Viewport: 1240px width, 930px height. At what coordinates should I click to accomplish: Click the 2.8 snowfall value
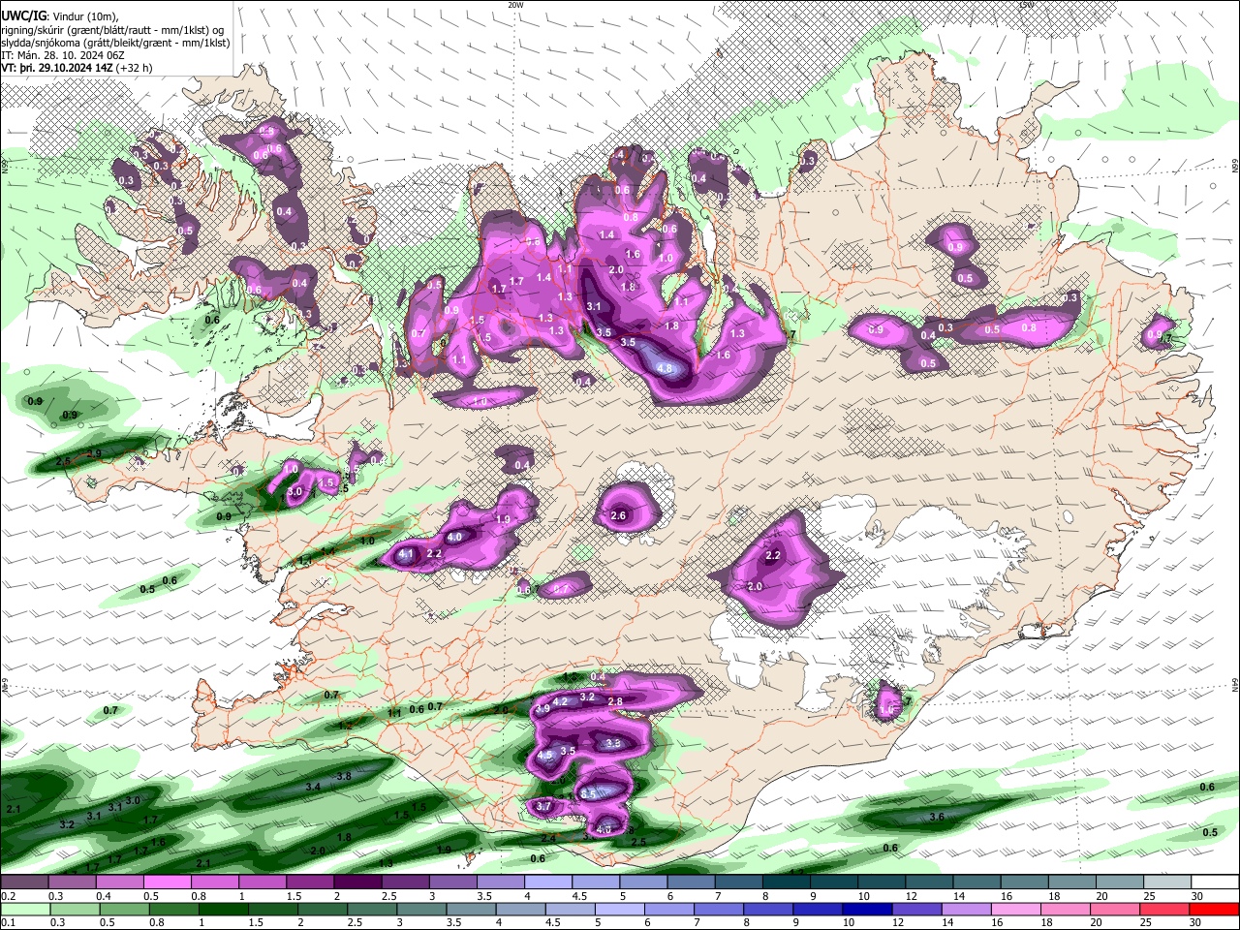tap(615, 701)
